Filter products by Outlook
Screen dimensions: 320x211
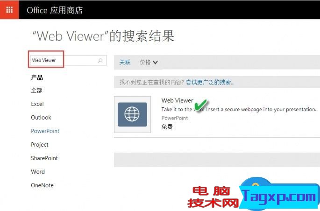pyautogui.click(x=41, y=118)
